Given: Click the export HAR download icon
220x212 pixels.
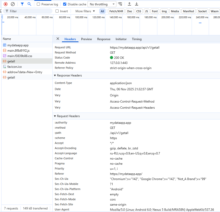Looking at the screenshot, I should (x=137, y=4).
